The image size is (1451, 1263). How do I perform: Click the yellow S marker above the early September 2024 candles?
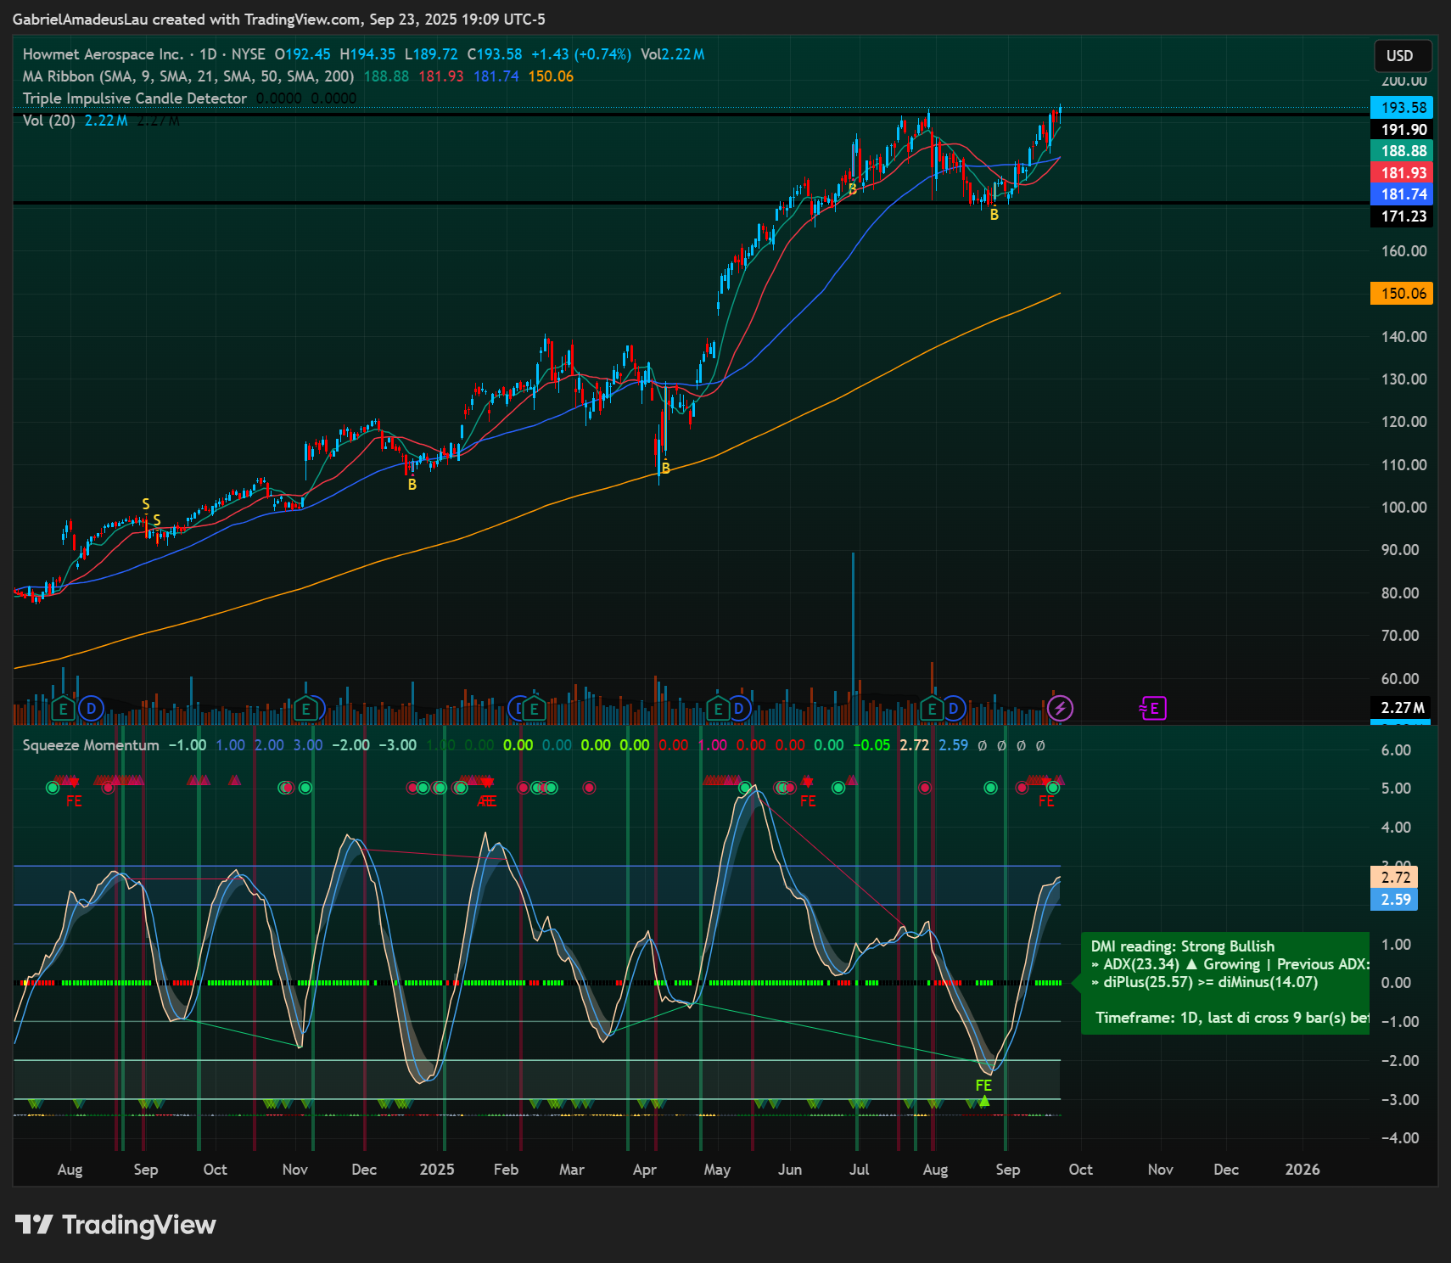click(146, 504)
